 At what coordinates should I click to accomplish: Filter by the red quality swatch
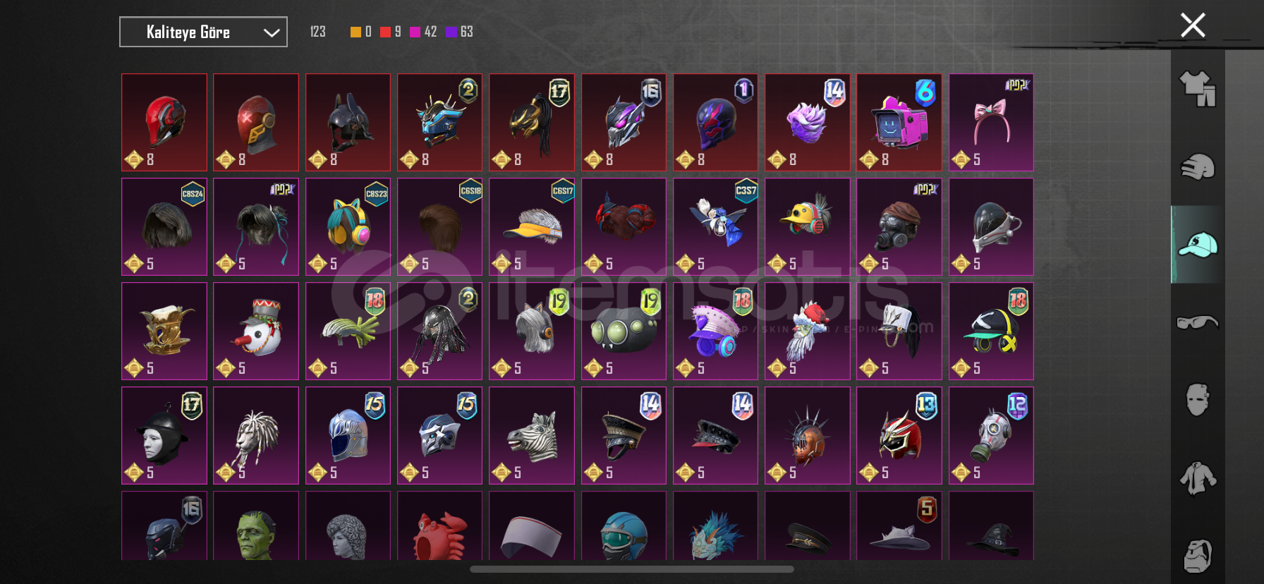coord(385,32)
